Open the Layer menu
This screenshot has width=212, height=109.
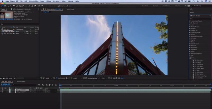(42, 1)
